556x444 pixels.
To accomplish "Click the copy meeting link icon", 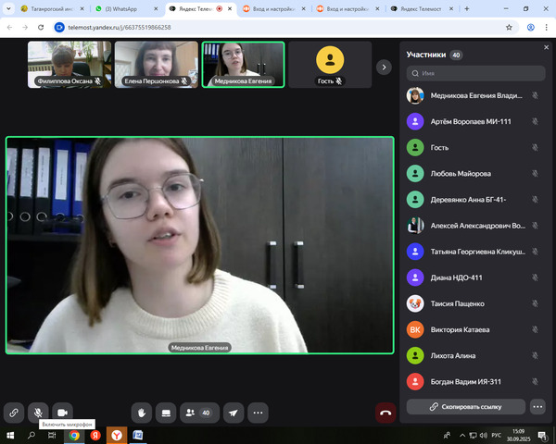I will point(14,413).
